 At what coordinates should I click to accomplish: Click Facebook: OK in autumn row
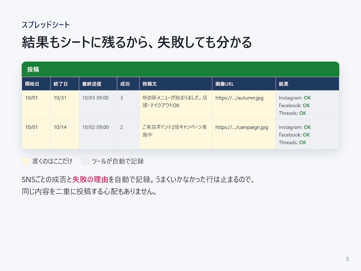coord(294,105)
